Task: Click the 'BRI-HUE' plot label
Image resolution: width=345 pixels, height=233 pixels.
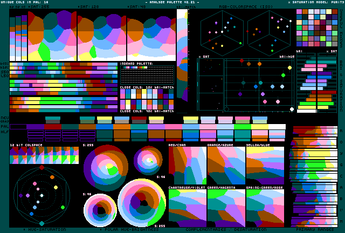Action: coord(287,57)
